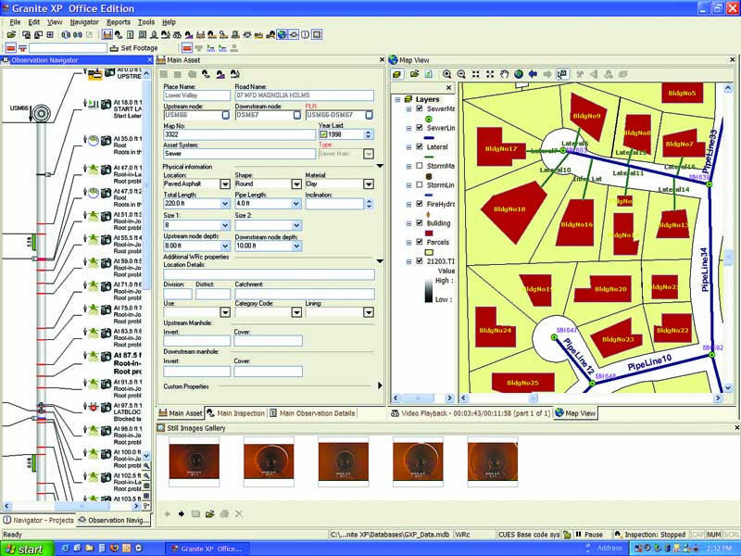Open the Shape dropdown showing Round
The height and width of the screenshot is (556, 741).
296,183
